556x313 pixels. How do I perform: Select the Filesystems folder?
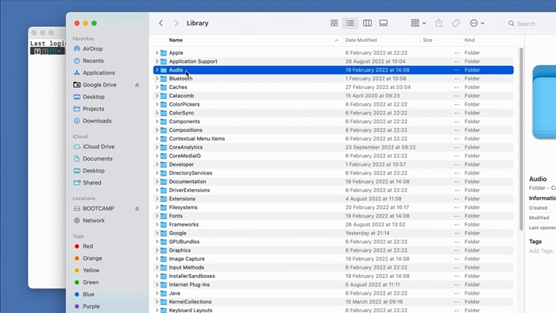coord(334,207)
